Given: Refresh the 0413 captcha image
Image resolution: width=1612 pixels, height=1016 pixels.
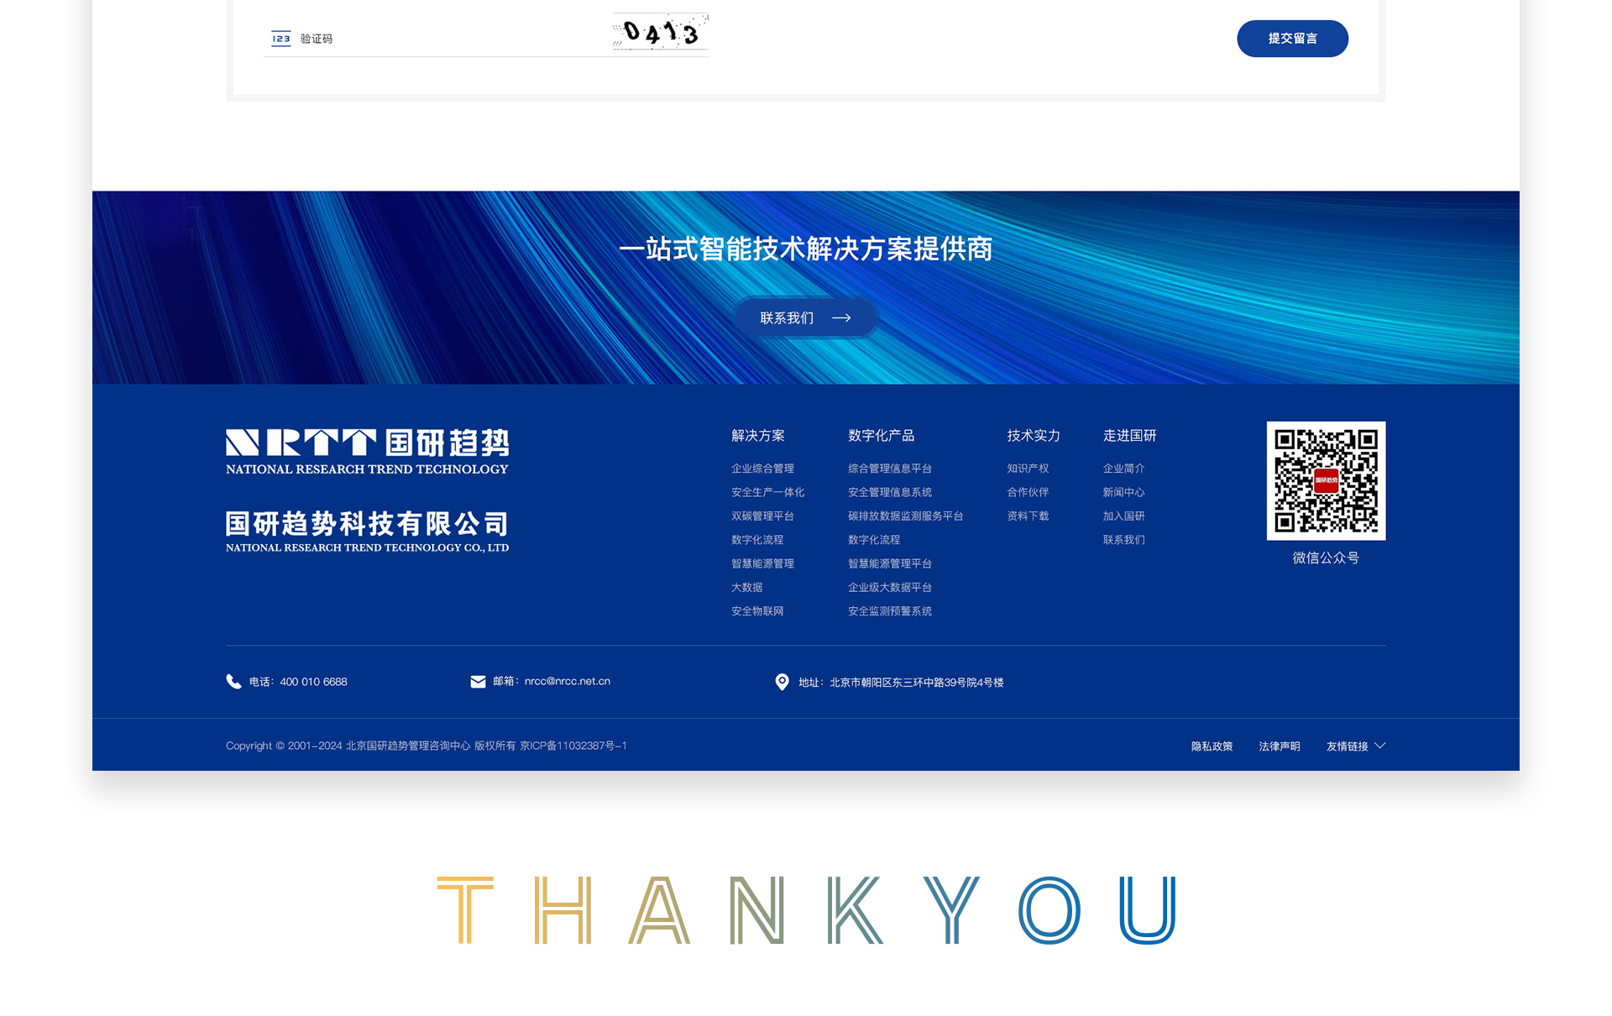Looking at the screenshot, I should (661, 33).
